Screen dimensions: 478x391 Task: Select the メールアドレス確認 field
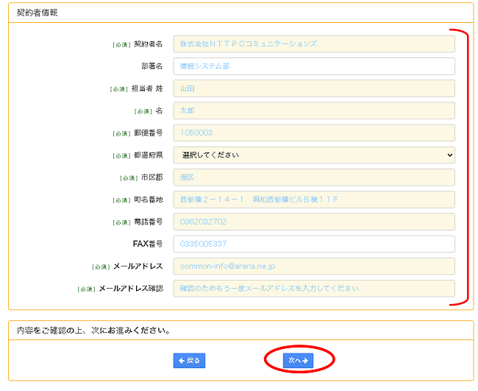coord(314,289)
